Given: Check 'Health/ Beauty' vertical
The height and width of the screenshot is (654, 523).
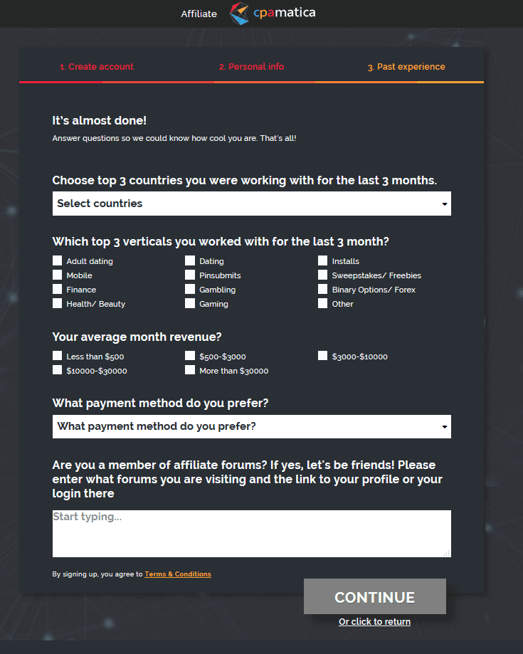Looking at the screenshot, I should click(x=57, y=303).
